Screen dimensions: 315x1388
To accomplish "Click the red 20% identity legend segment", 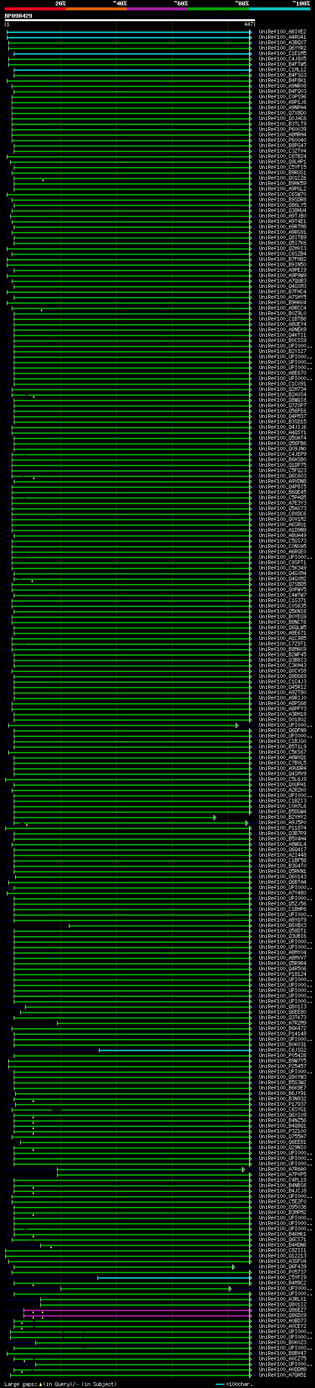I will click(x=35, y=9).
